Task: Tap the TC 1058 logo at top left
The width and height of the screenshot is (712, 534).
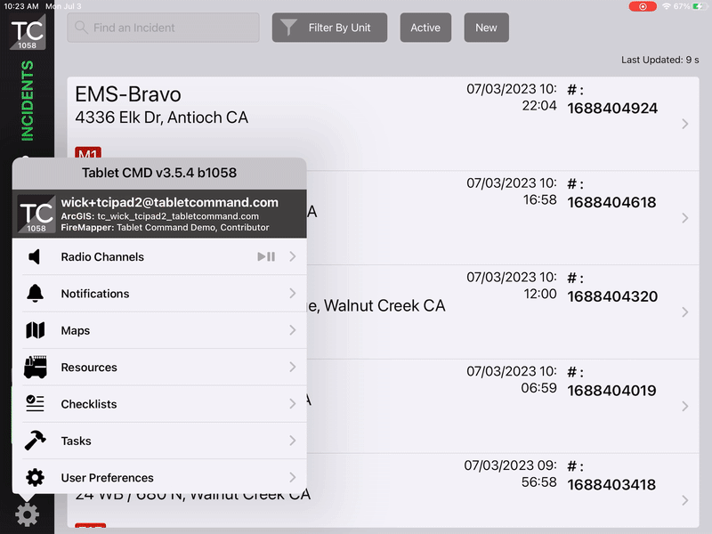Action: [27, 33]
